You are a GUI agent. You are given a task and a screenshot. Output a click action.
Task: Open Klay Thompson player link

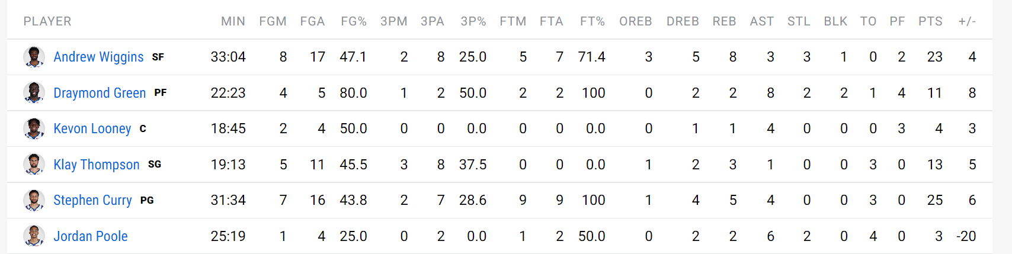tap(97, 165)
